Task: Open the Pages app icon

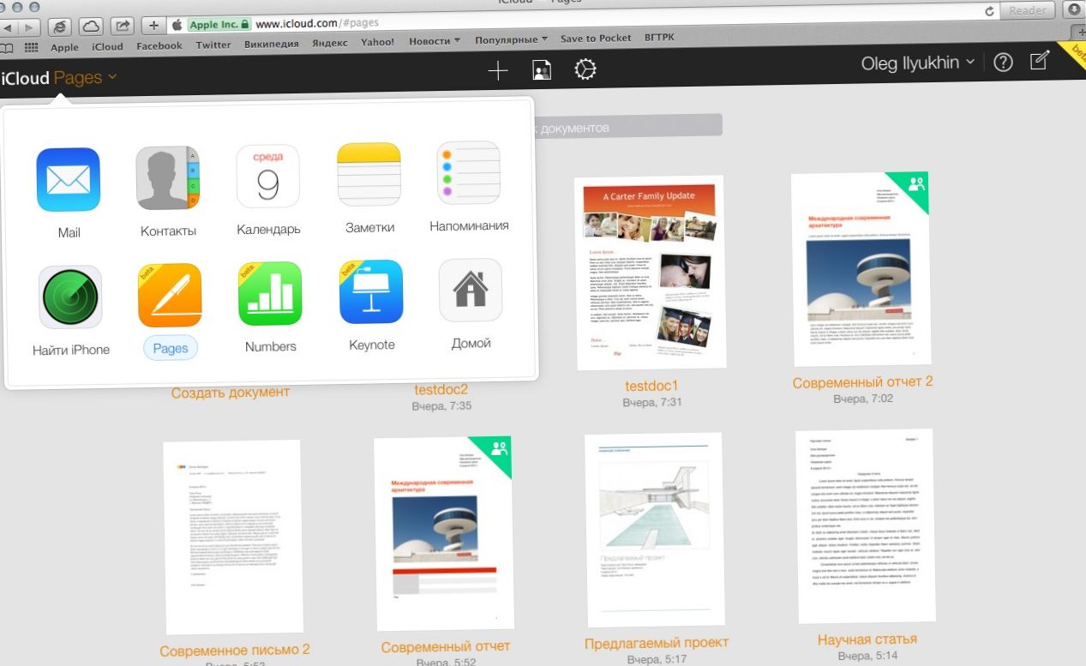Action: 170,296
